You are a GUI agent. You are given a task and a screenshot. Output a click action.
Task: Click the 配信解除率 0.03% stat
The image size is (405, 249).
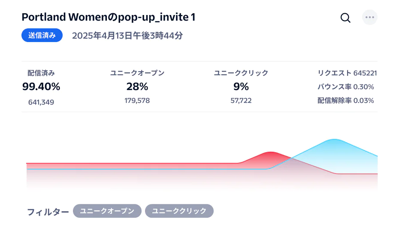click(x=345, y=101)
